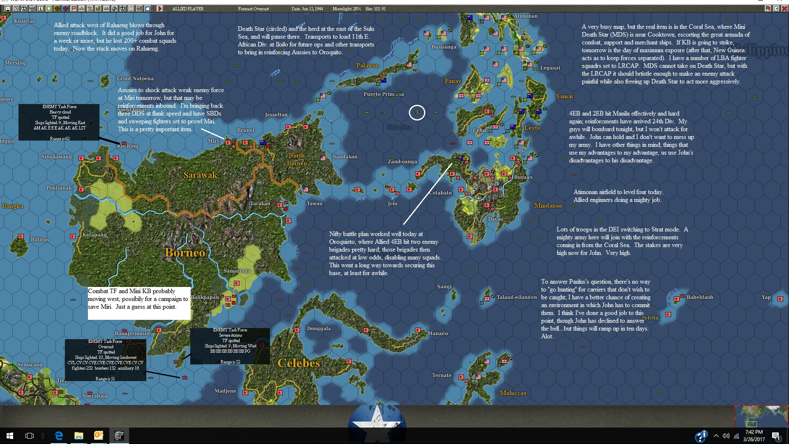Open Task View on the taskbar
The height and width of the screenshot is (444, 789).
[30, 436]
